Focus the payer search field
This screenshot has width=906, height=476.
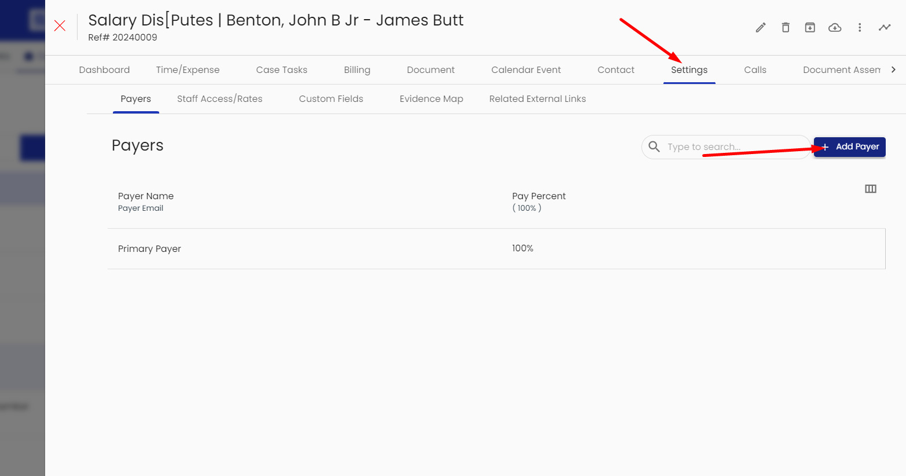[x=732, y=147]
